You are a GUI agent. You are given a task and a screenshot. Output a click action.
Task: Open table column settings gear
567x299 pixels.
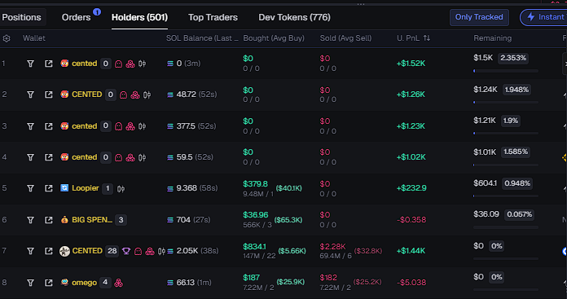7,38
